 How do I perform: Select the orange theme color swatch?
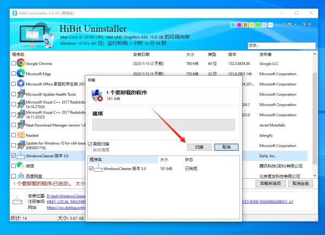tap(245, 25)
